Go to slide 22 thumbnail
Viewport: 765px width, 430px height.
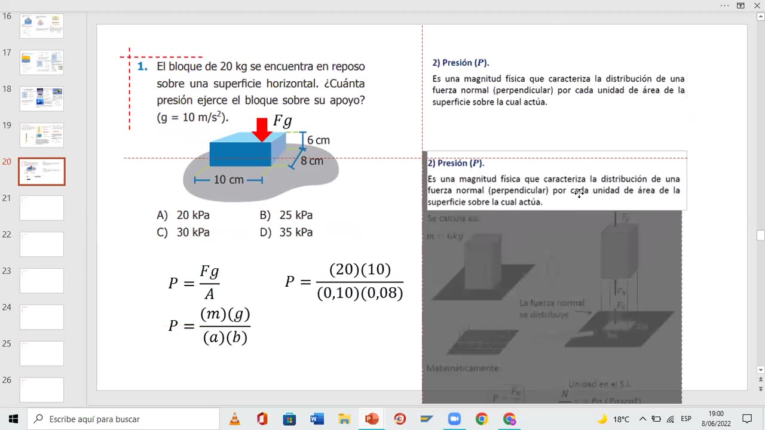[42, 244]
